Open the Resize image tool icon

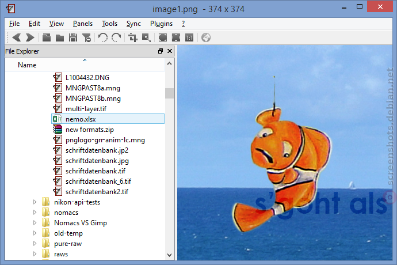pos(146,37)
